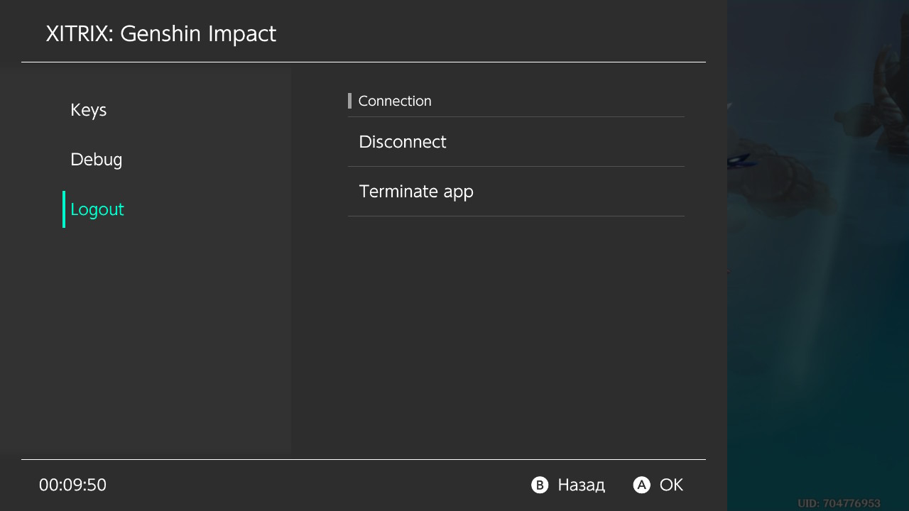Click the separator line under the title
909x511 pixels.
coord(363,62)
